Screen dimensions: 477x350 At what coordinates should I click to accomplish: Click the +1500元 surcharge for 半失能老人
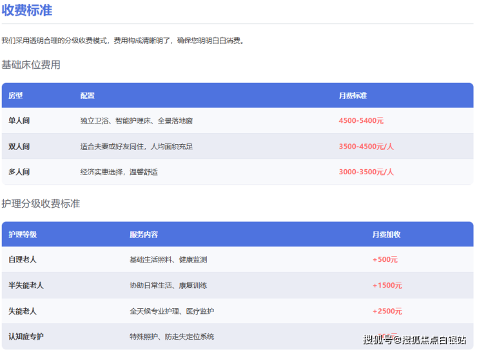[x=387, y=285]
